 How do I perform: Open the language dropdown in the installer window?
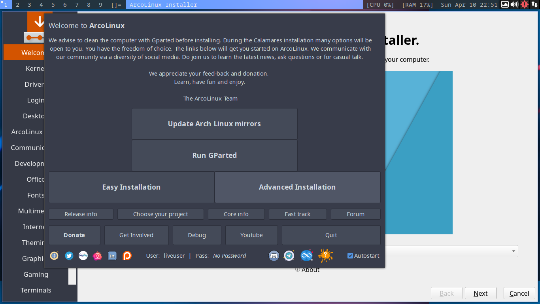(x=451, y=251)
